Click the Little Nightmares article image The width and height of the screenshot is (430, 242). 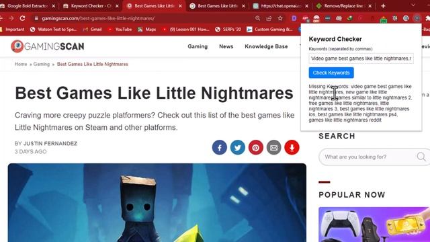click(157, 203)
